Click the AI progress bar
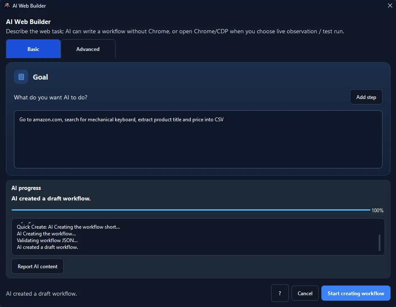Viewport: 396px width, 307px height. coord(191,210)
